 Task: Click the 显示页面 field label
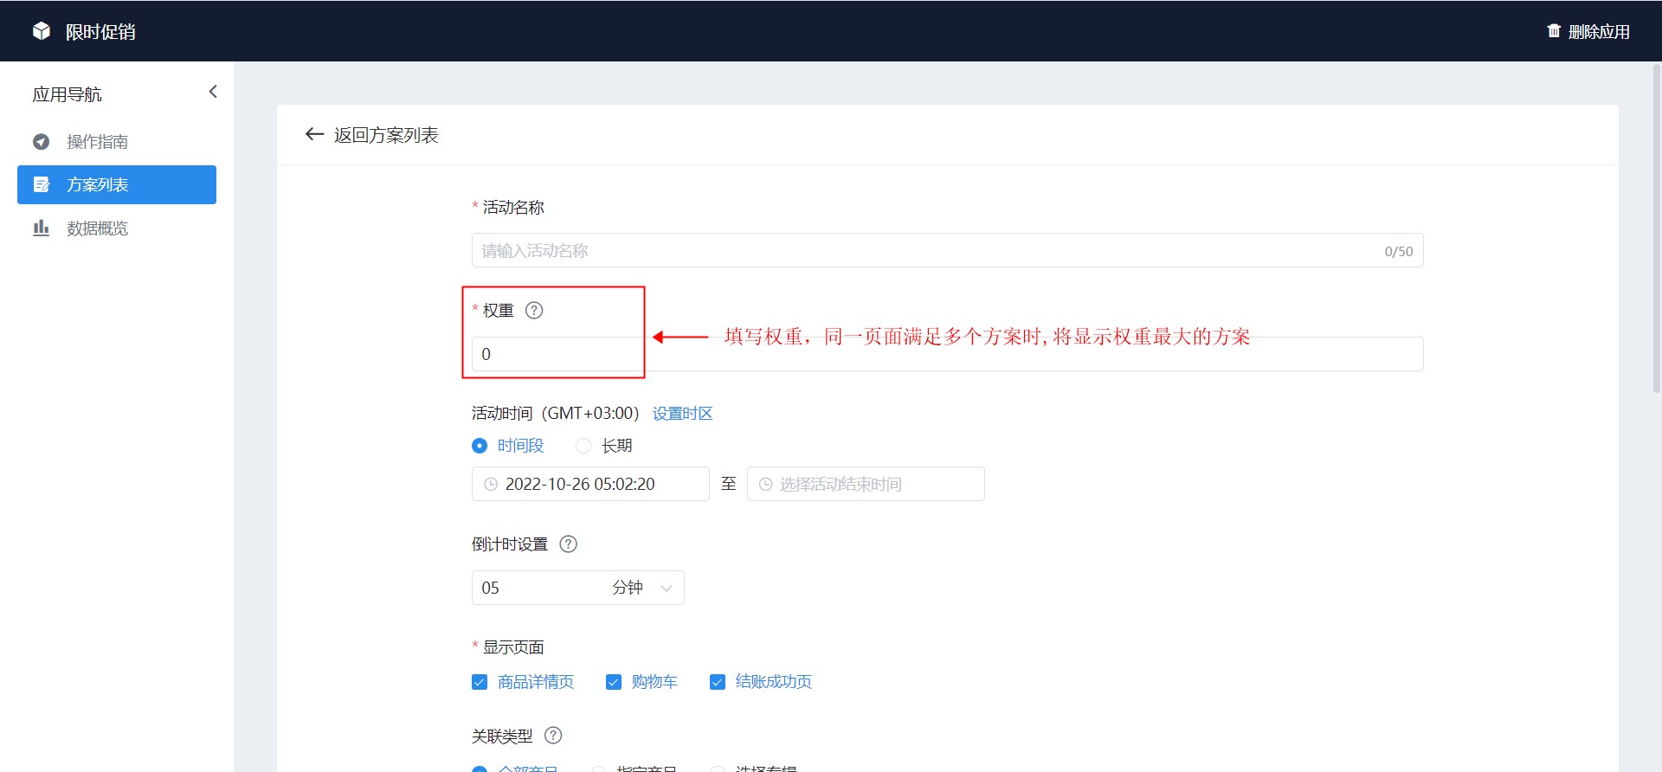[x=513, y=647]
